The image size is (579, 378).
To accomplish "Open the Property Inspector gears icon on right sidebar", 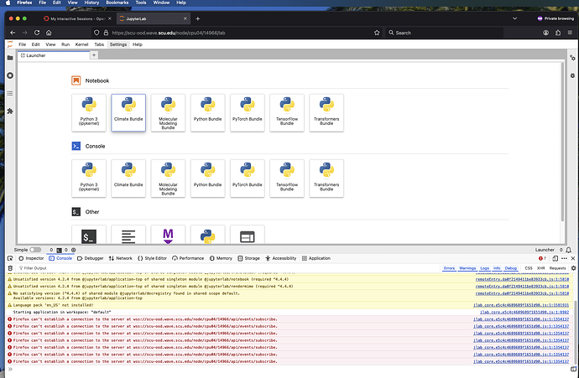I will (x=572, y=58).
